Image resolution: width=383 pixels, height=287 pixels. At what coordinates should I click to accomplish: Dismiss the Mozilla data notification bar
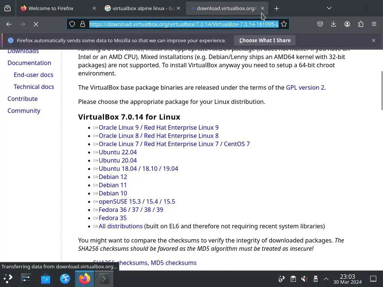point(374,40)
